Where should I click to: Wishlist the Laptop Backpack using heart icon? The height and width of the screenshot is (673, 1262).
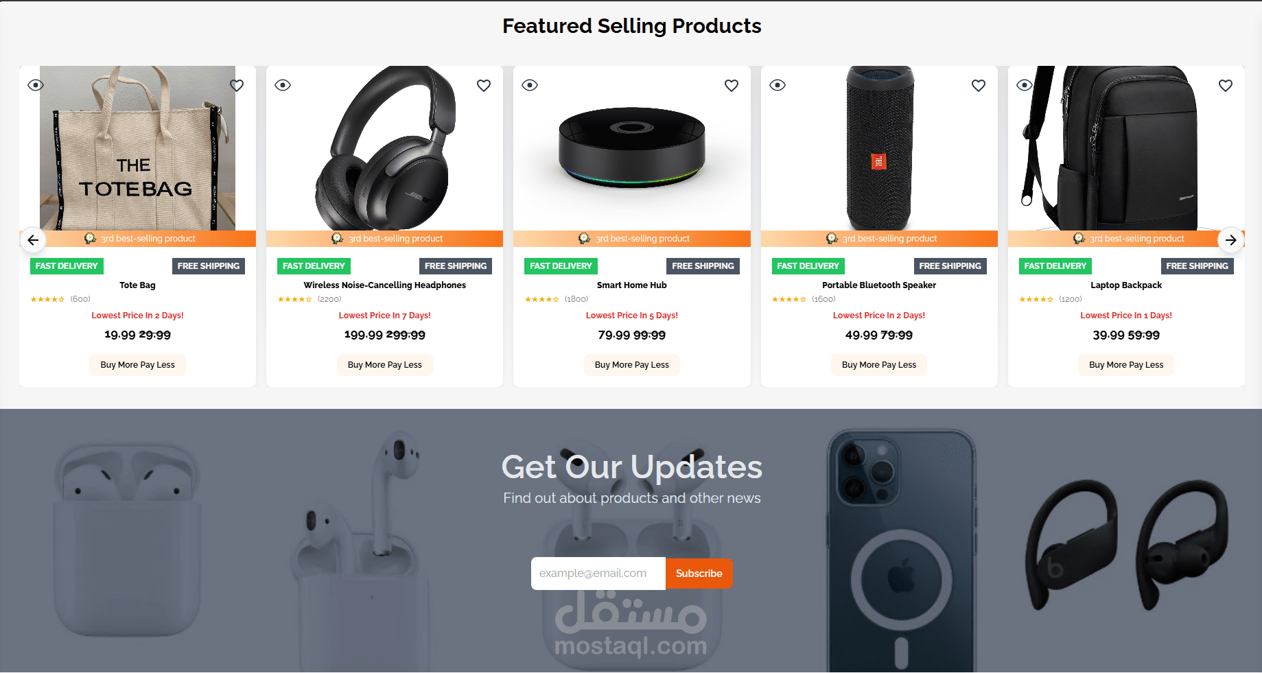[x=1226, y=86]
